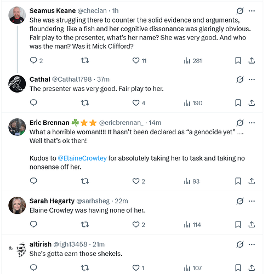Screen dimensions: 268x274
Task: Open the @ElaineCrowley mention link
Action: pos(82,158)
